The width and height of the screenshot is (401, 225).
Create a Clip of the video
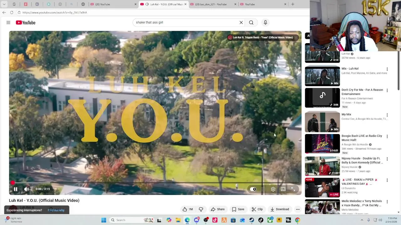[257, 209]
